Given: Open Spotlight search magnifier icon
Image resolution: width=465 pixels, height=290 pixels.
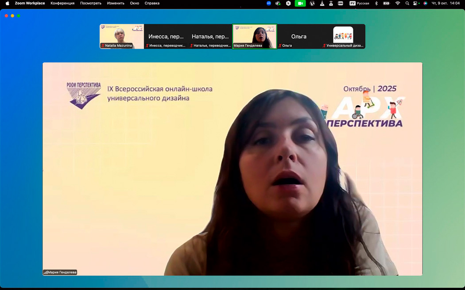Looking at the screenshot, I should (x=407, y=3).
